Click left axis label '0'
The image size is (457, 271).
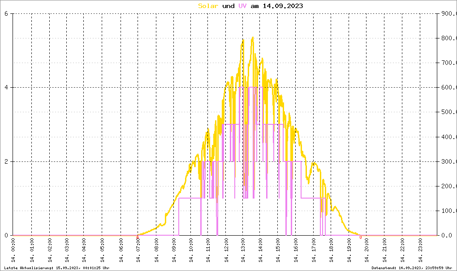coord(6,235)
